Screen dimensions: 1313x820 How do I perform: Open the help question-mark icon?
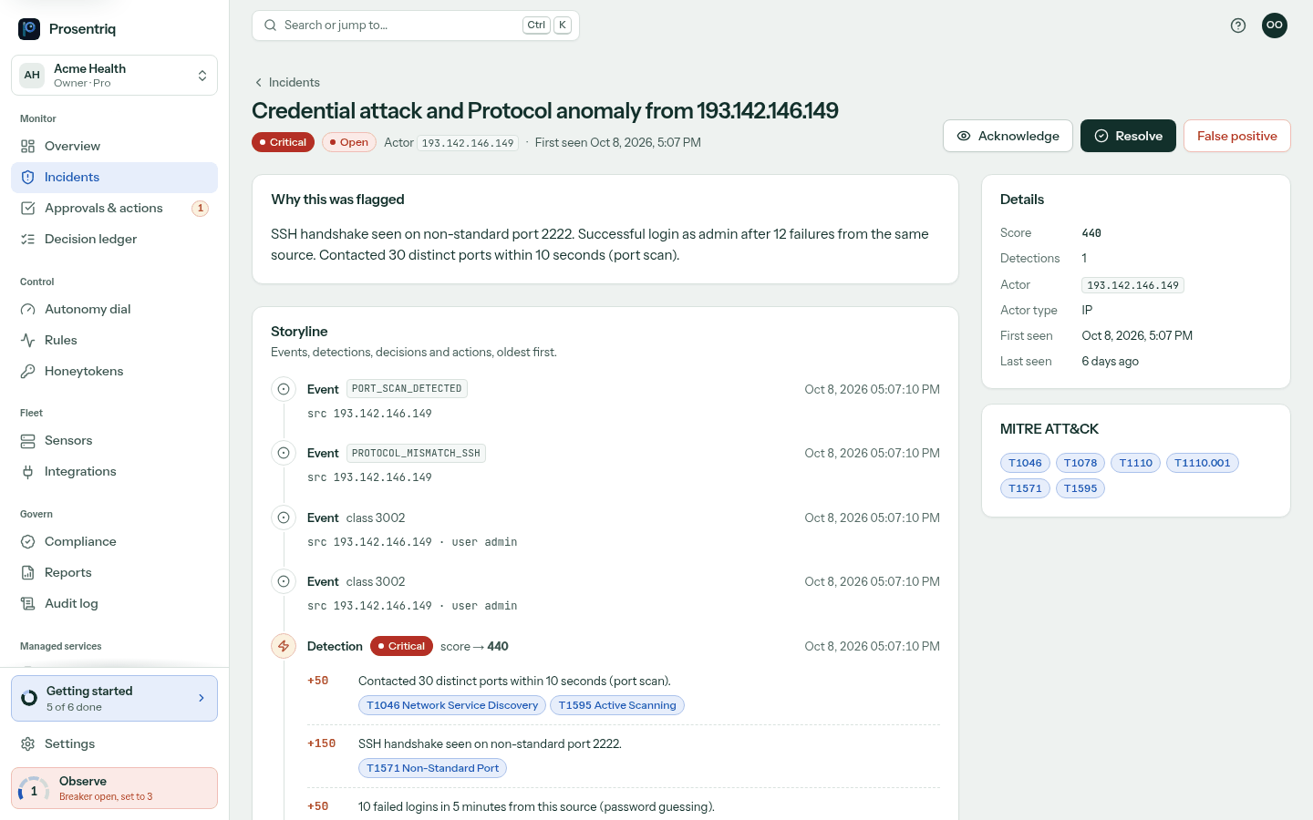tap(1238, 26)
